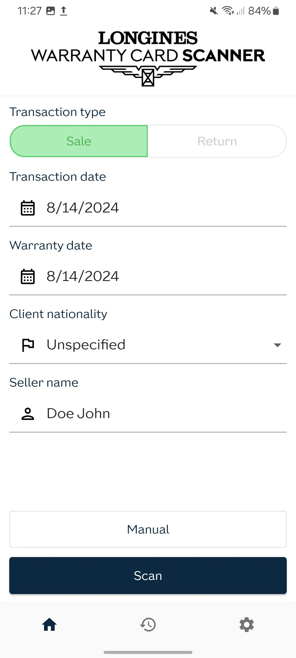This screenshot has width=296, height=658.
Task: Tap the Warranty Card Scanner title
Action: tap(148, 56)
